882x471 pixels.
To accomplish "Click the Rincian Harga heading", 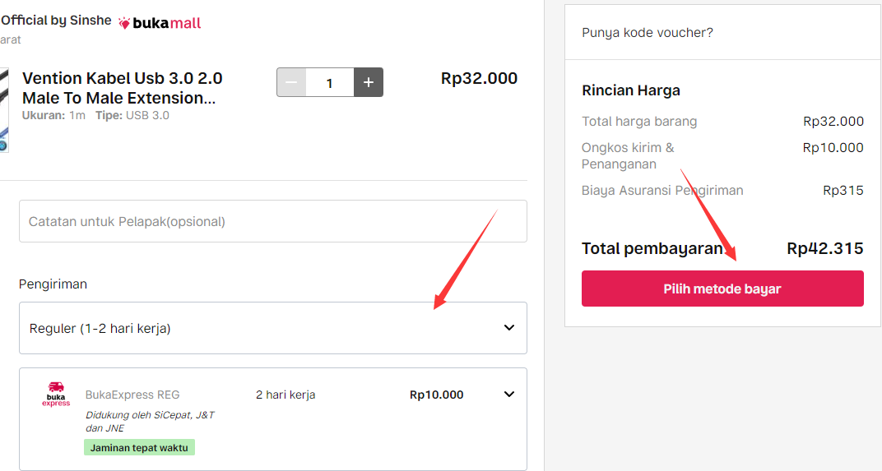I will (x=631, y=90).
